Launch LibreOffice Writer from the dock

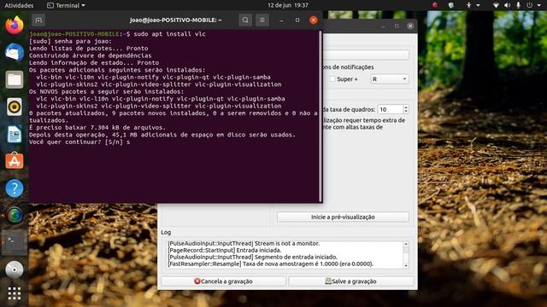(15, 134)
